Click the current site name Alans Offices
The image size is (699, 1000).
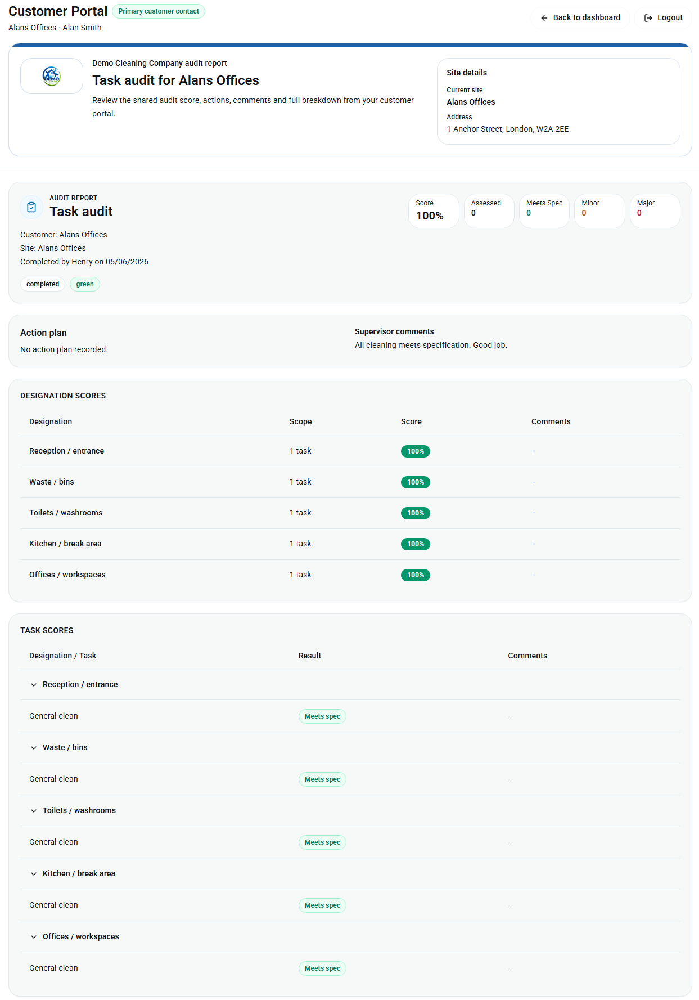pos(471,102)
